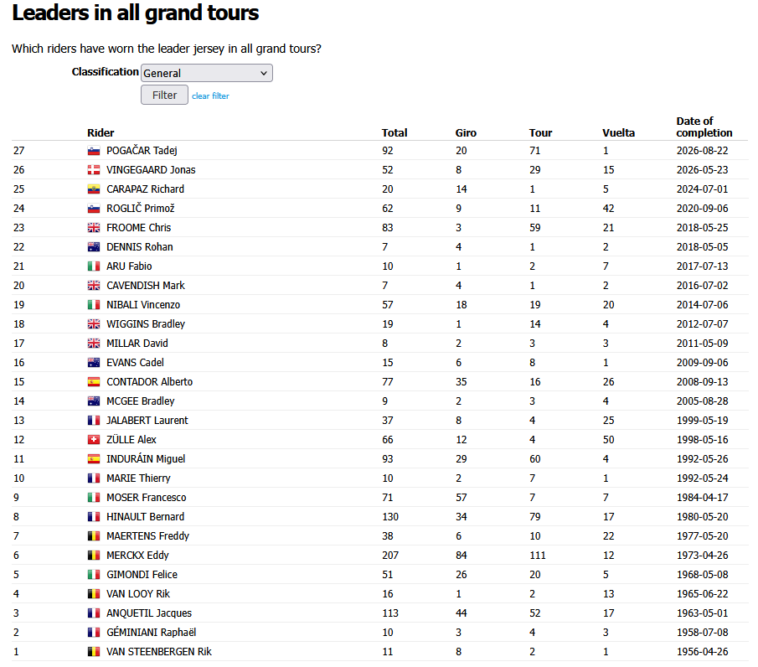Image resolution: width=758 pixels, height=667 pixels.
Task: Click Italian flag beside ARU Fabio
Action: [x=94, y=266]
